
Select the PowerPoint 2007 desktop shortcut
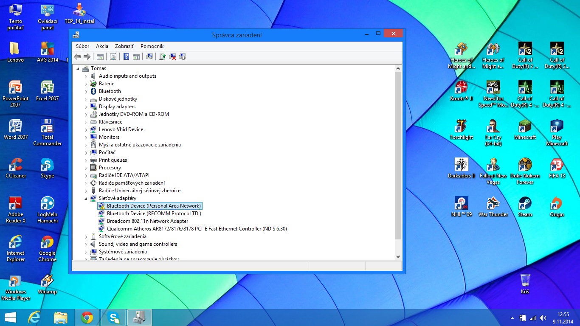coord(16,94)
